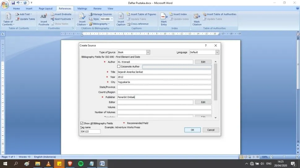300x168 pixels.
Task: Open Spotify from the taskbar
Action: coord(81,164)
